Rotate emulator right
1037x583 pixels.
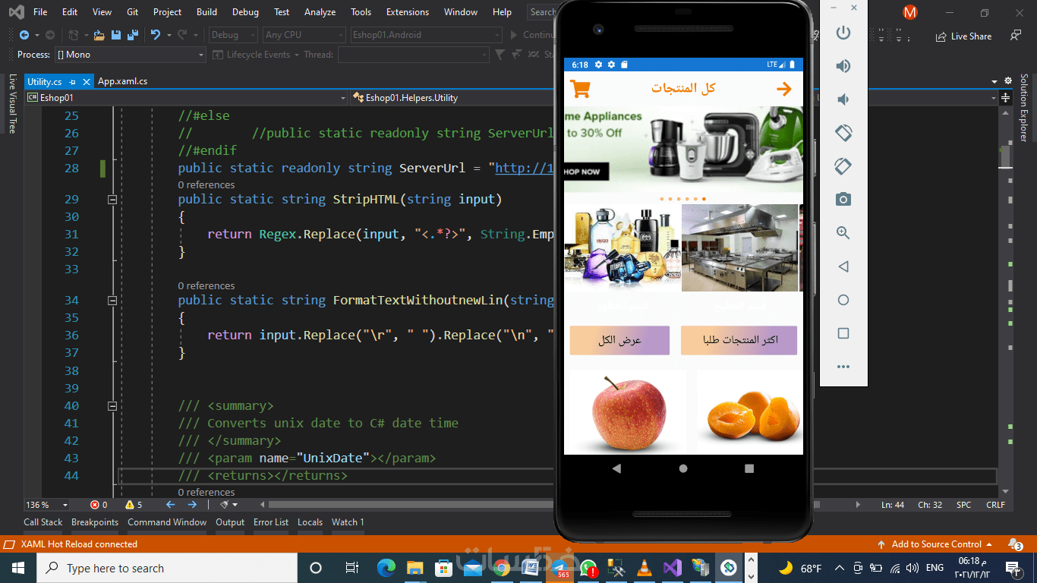coord(843,166)
